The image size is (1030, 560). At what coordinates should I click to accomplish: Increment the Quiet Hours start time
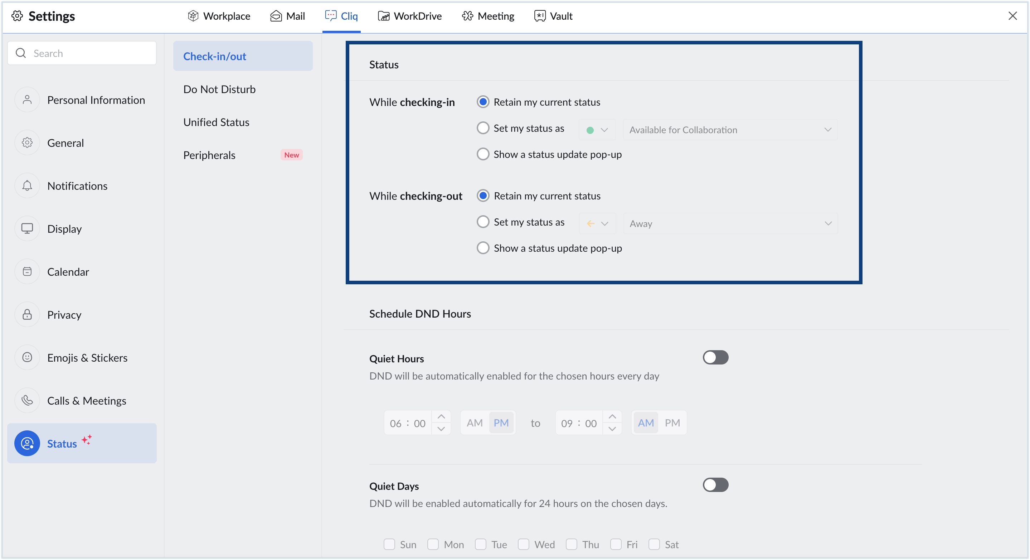coord(441,416)
